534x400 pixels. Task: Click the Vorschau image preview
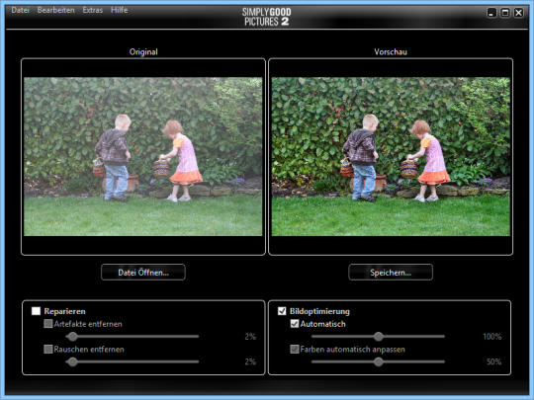pyautogui.click(x=391, y=156)
